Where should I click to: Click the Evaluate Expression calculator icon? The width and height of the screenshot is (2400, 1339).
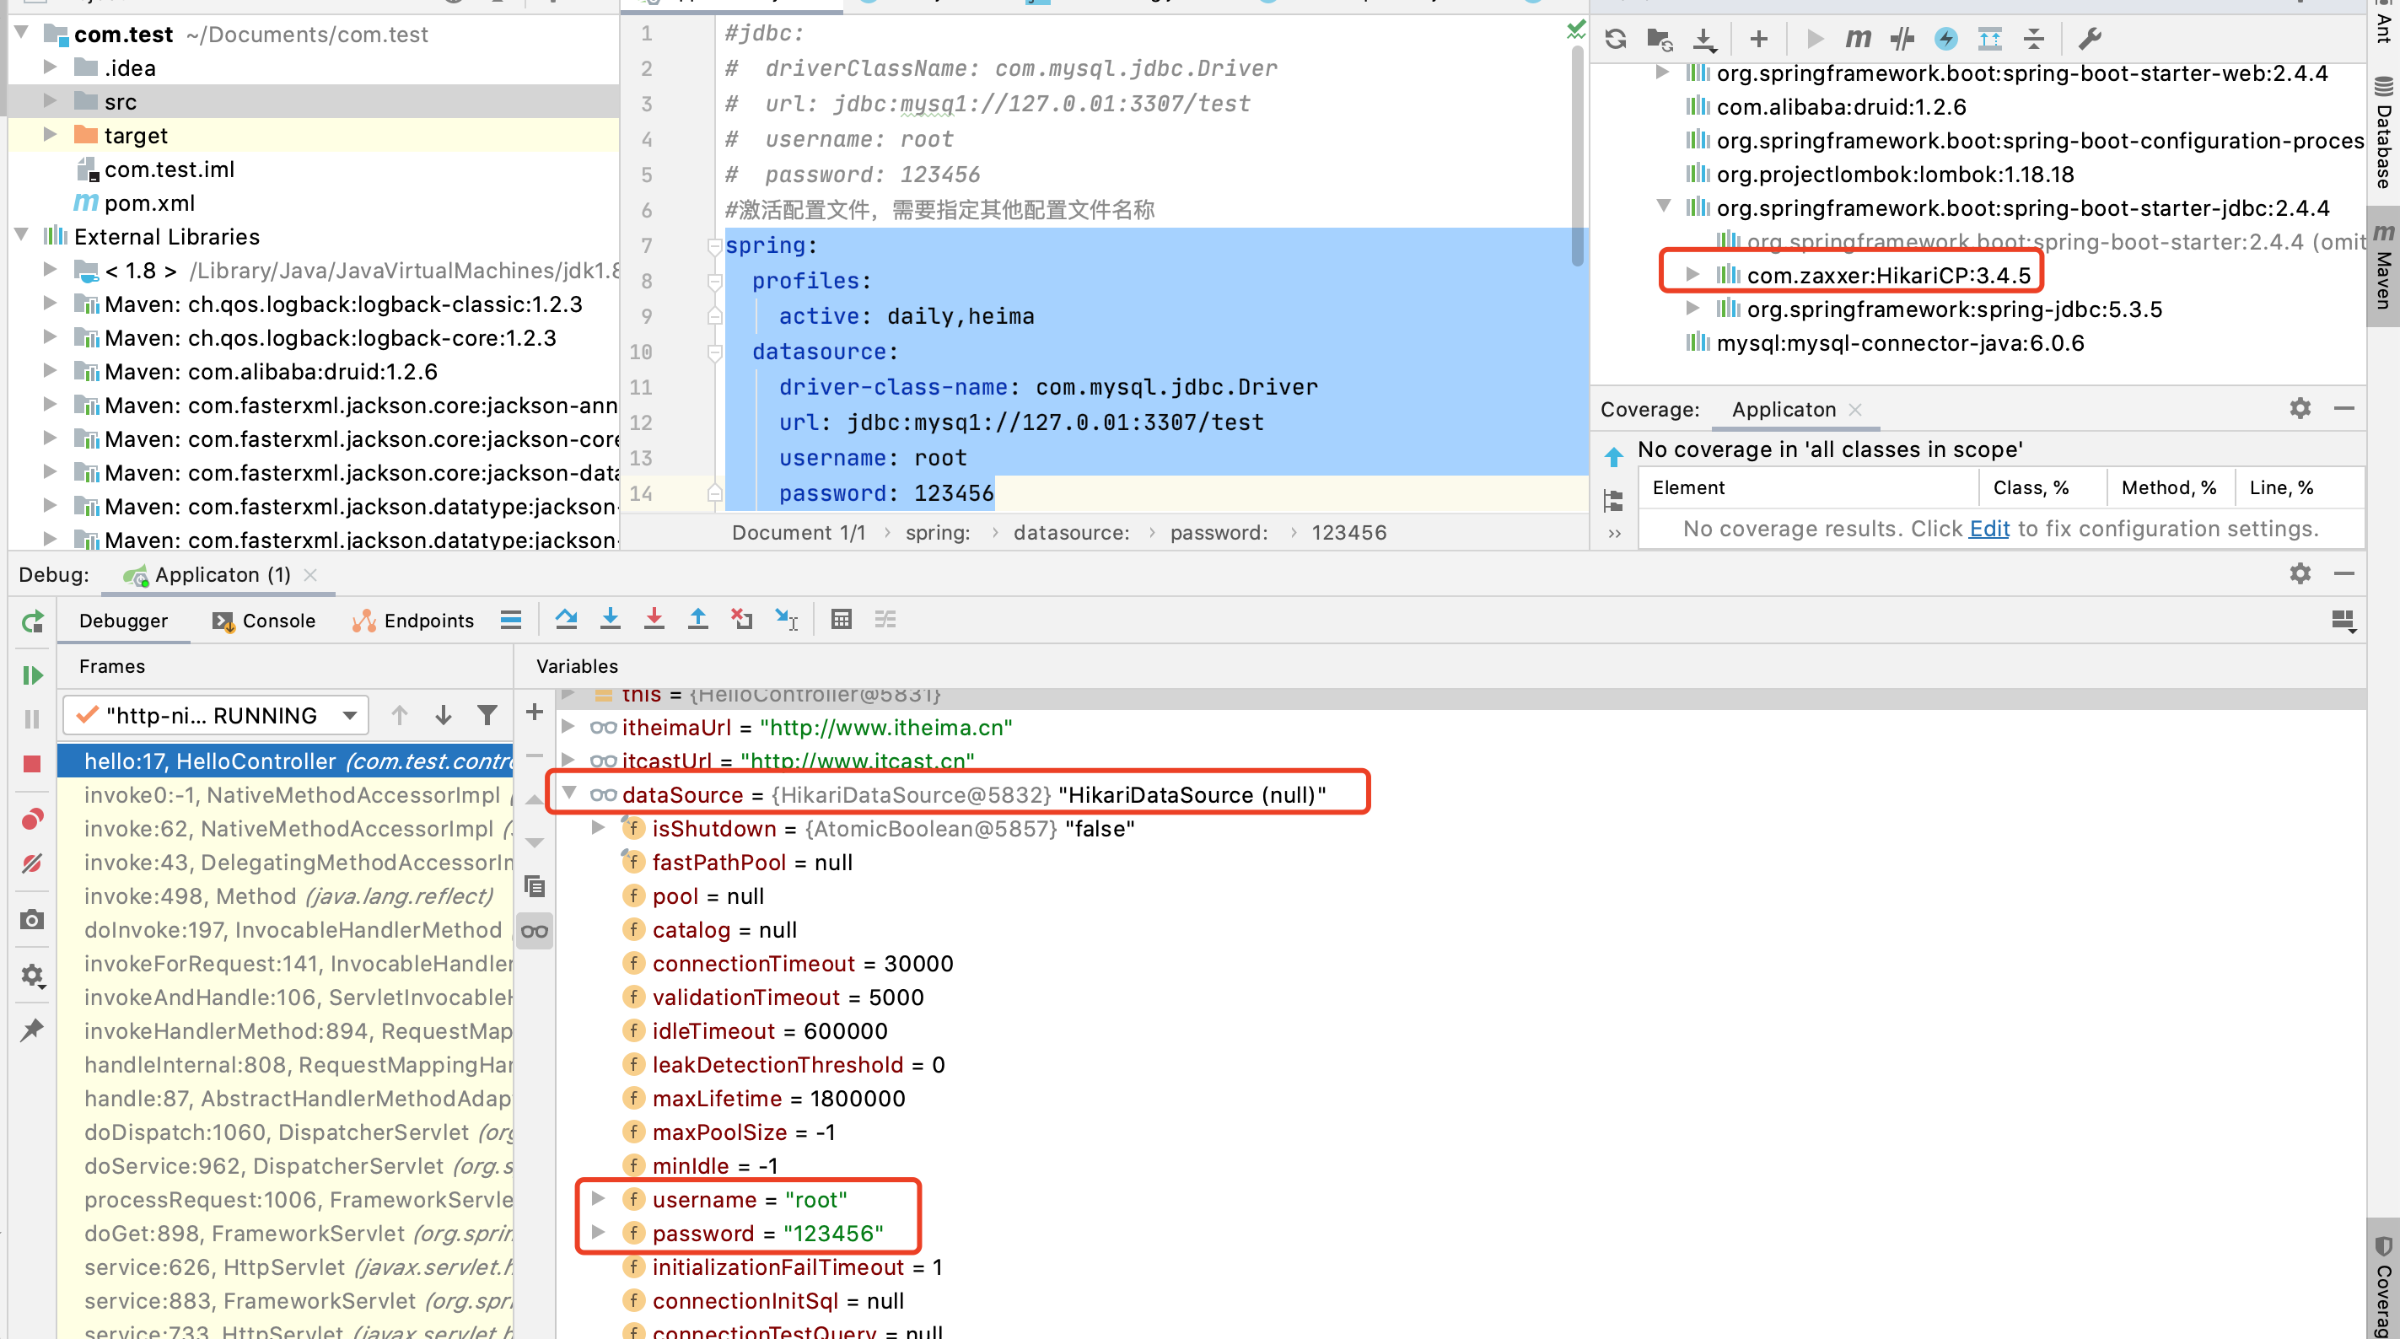(x=841, y=619)
